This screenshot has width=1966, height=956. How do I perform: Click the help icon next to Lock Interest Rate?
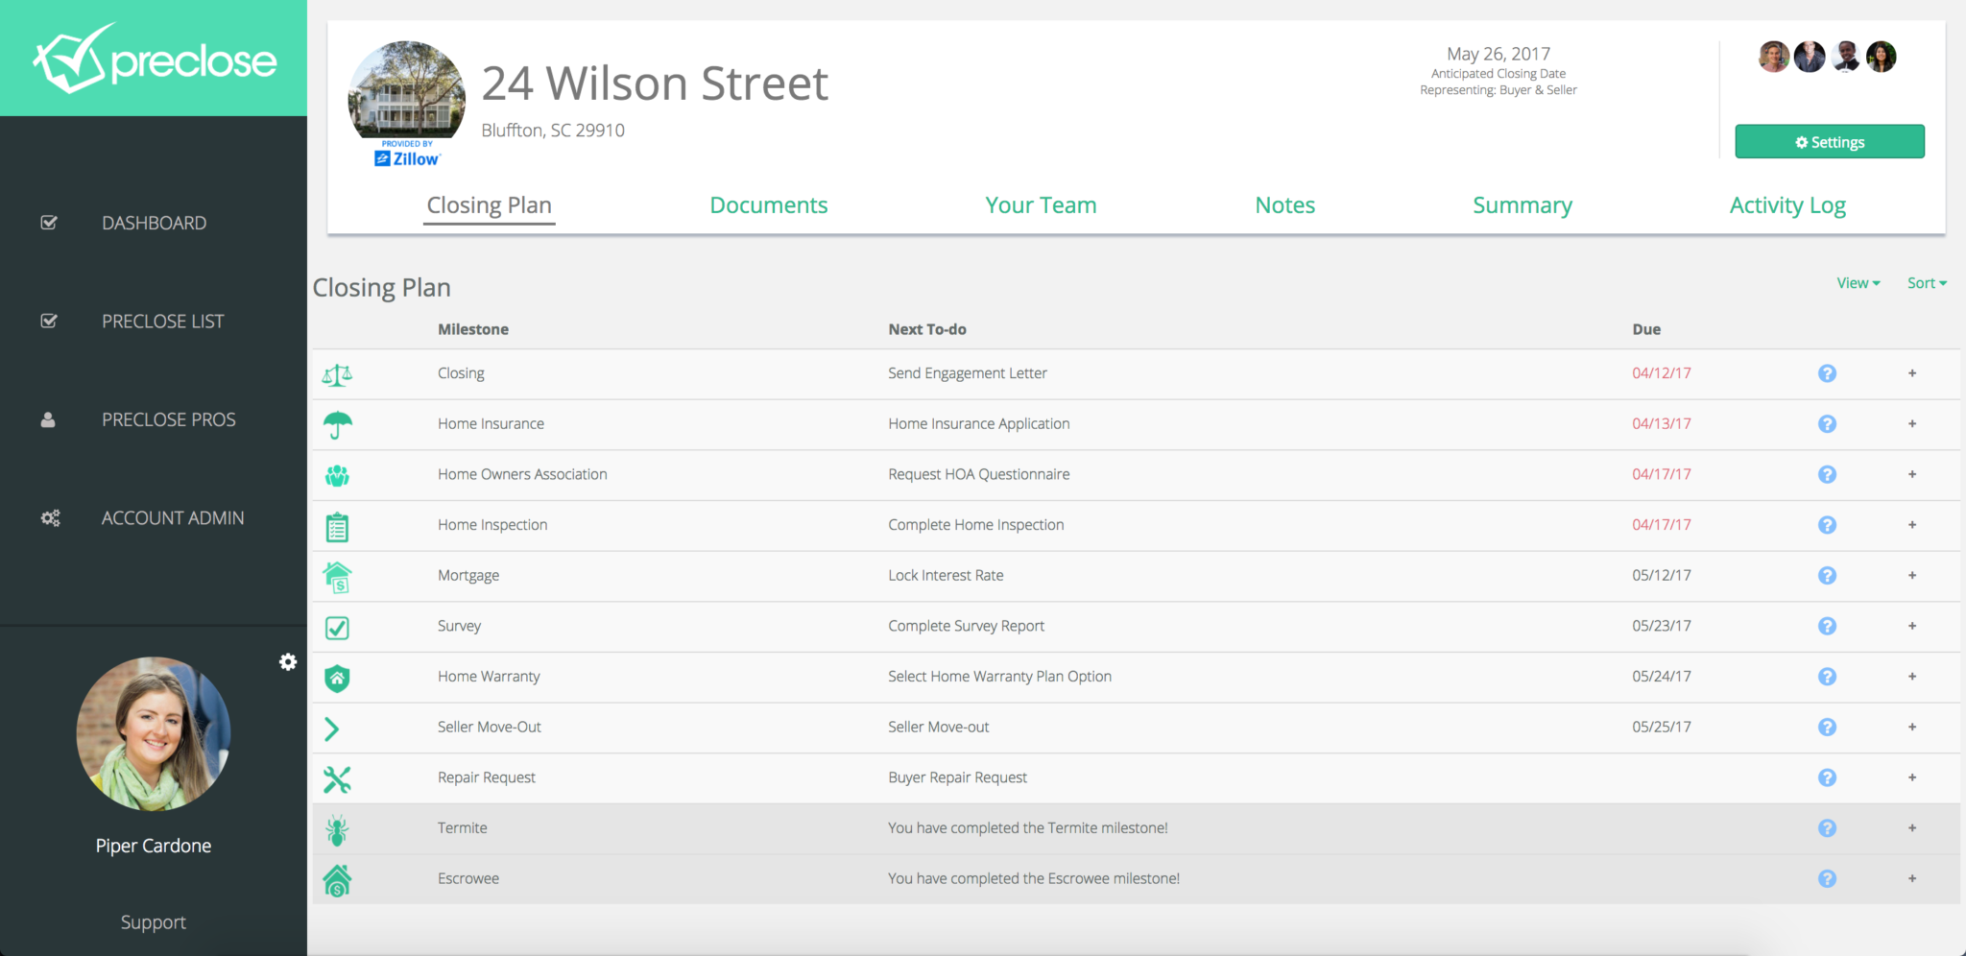click(1827, 576)
